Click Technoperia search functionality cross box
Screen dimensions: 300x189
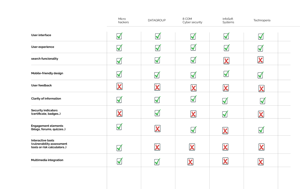tap(260, 60)
